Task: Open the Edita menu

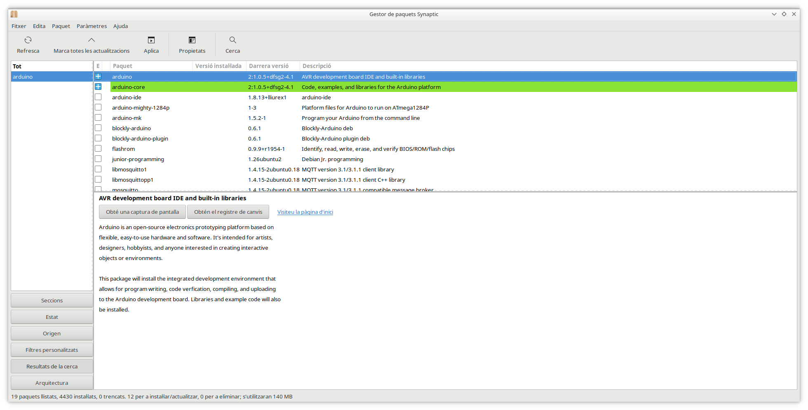Action: 39,26
